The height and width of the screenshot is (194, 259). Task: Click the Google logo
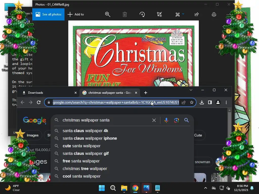tap(34, 120)
